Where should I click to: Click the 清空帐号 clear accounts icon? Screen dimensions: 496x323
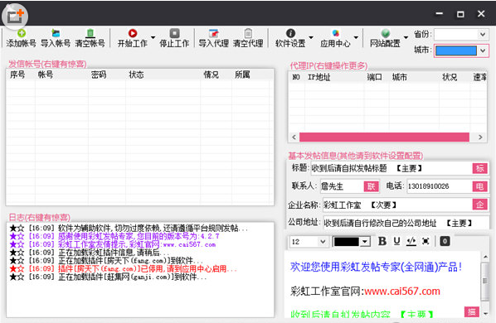pos(90,33)
